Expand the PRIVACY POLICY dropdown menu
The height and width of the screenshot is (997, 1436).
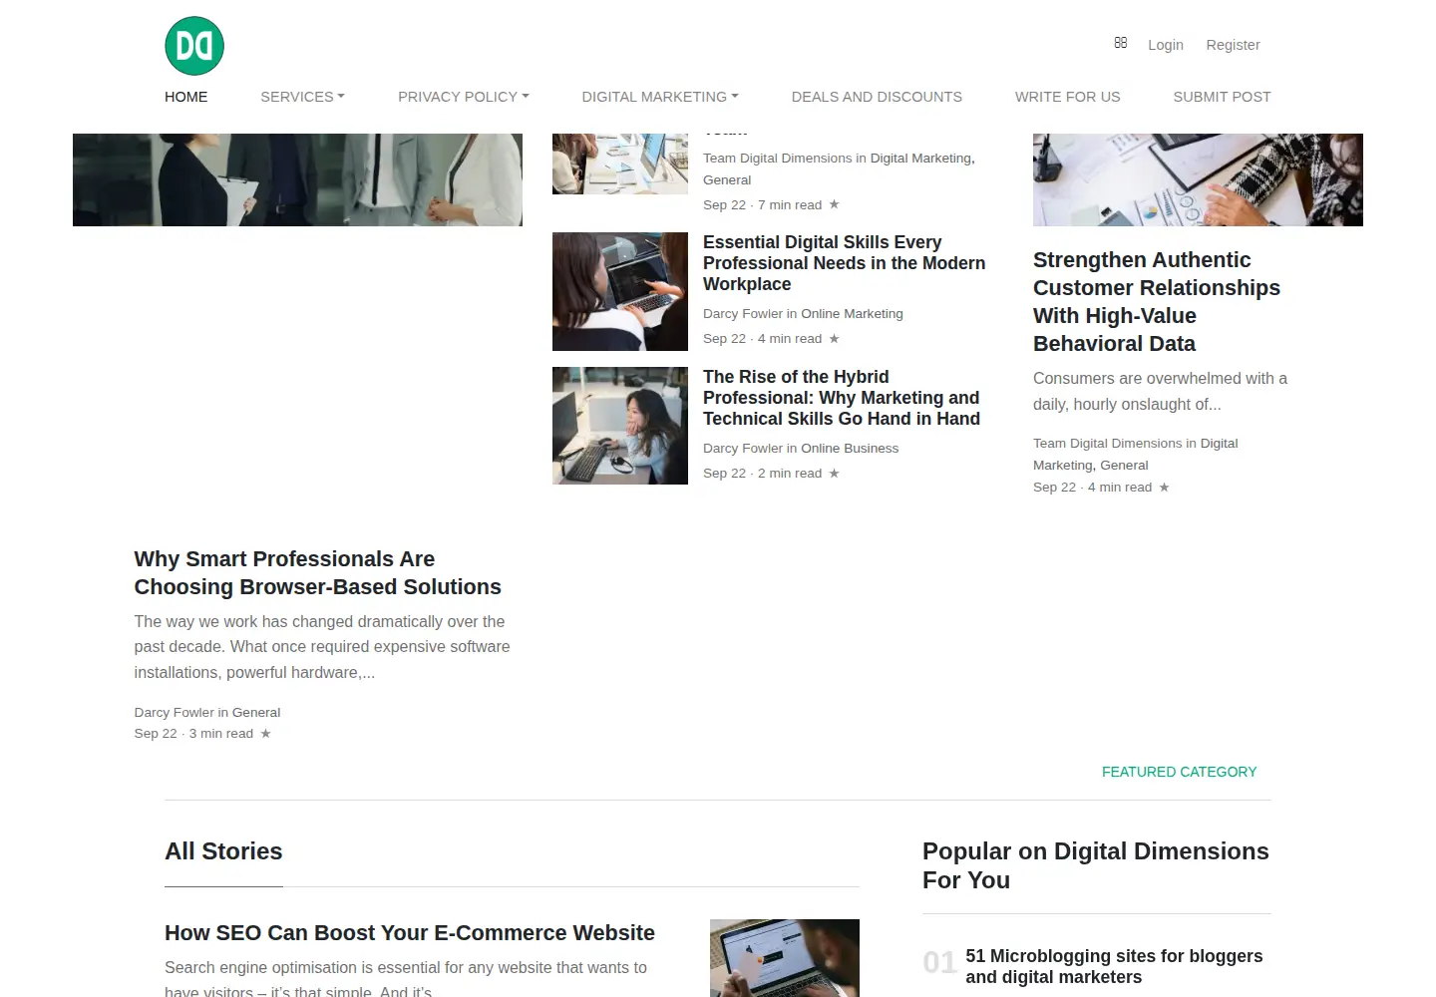(x=464, y=97)
